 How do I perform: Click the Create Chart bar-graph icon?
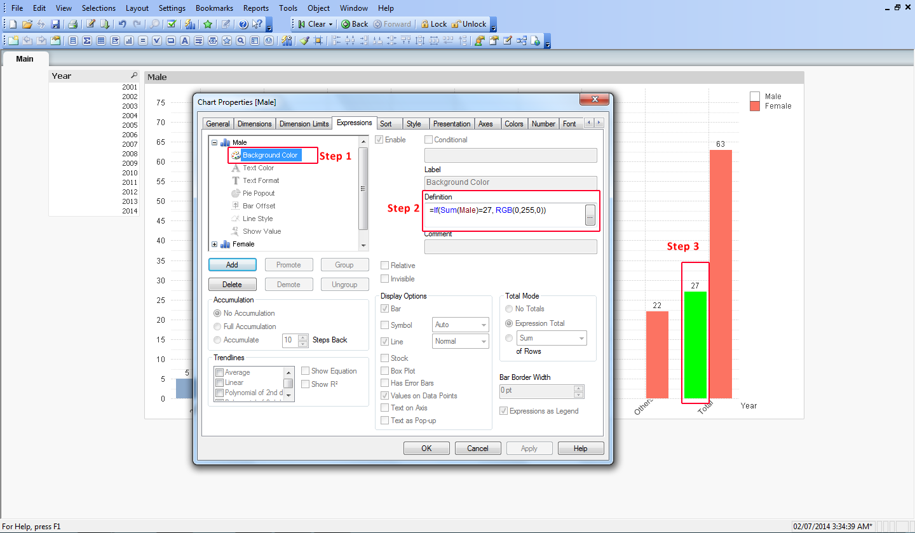tap(129, 41)
